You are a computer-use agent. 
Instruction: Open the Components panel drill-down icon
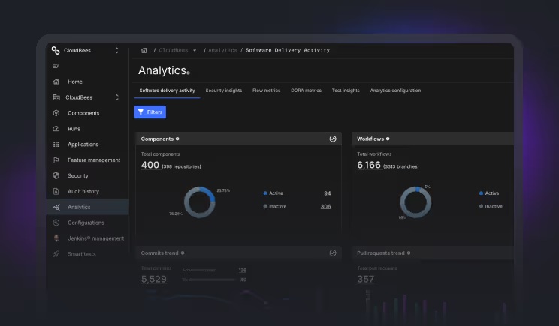point(333,139)
